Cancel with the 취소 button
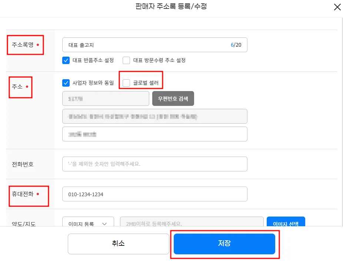Viewport: 343px width, 261px height. click(x=119, y=244)
